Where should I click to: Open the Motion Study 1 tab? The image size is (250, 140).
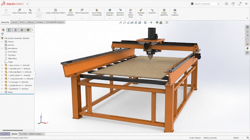36,134
